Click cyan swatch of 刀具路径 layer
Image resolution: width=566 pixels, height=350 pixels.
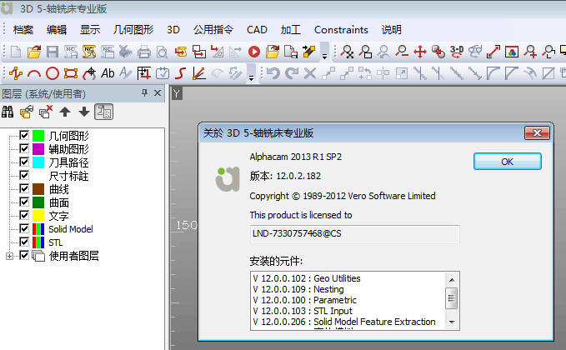38,162
